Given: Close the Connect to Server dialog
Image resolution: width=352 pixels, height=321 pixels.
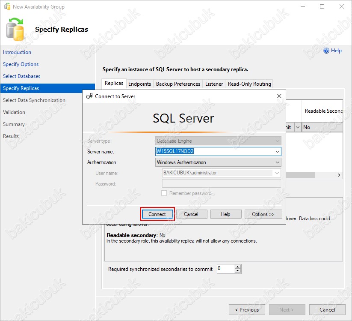Looking at the screenshot, I should [x=279, y=96].
